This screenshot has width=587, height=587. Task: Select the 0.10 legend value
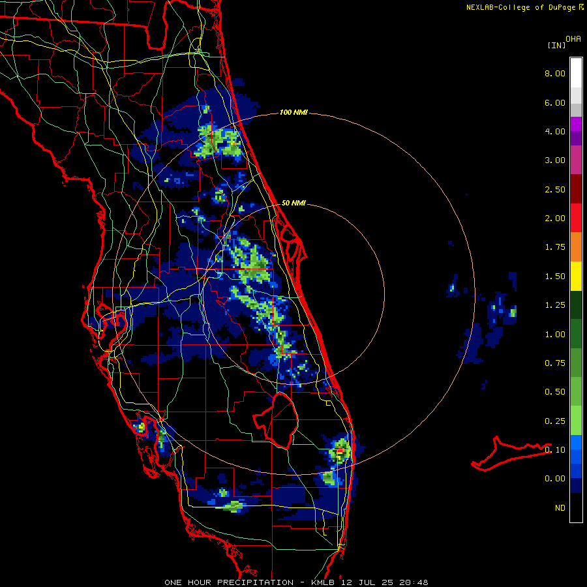555,450
